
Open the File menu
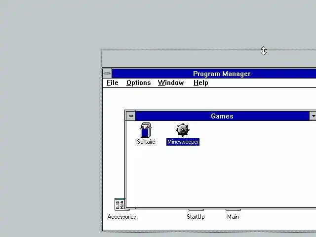tap(112, 83)
